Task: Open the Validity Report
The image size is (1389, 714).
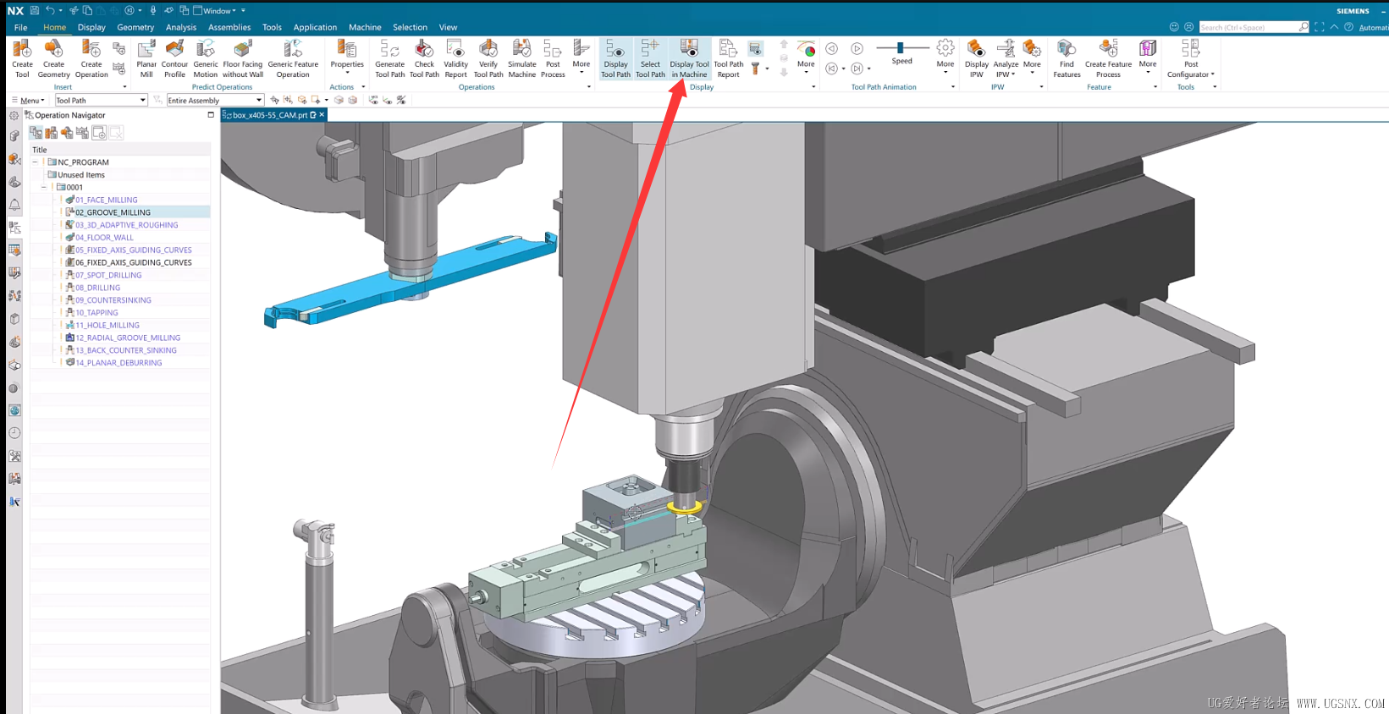Action: click(x=456, y=58)
